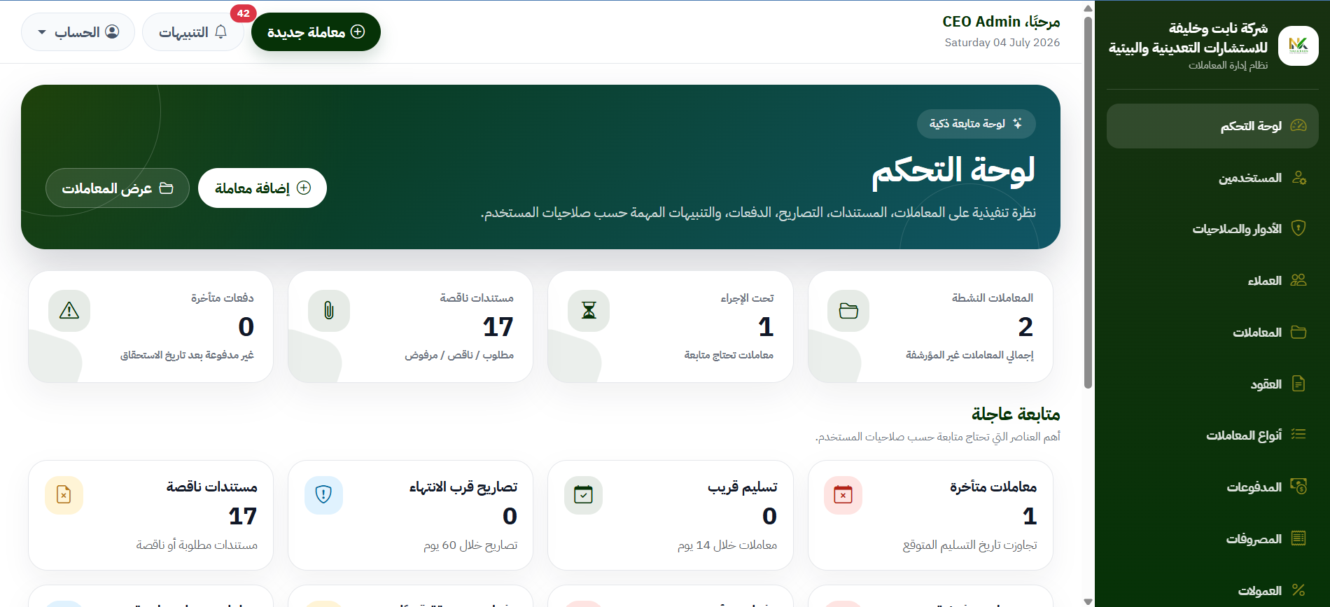
Task: Click the main page vertical scrollbar
Action: (1088, 202)
